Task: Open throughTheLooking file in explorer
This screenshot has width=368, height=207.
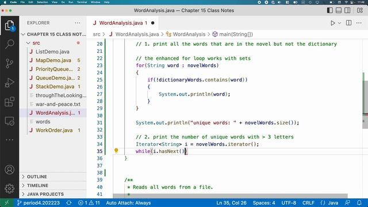Action: [x=53, y=95]
